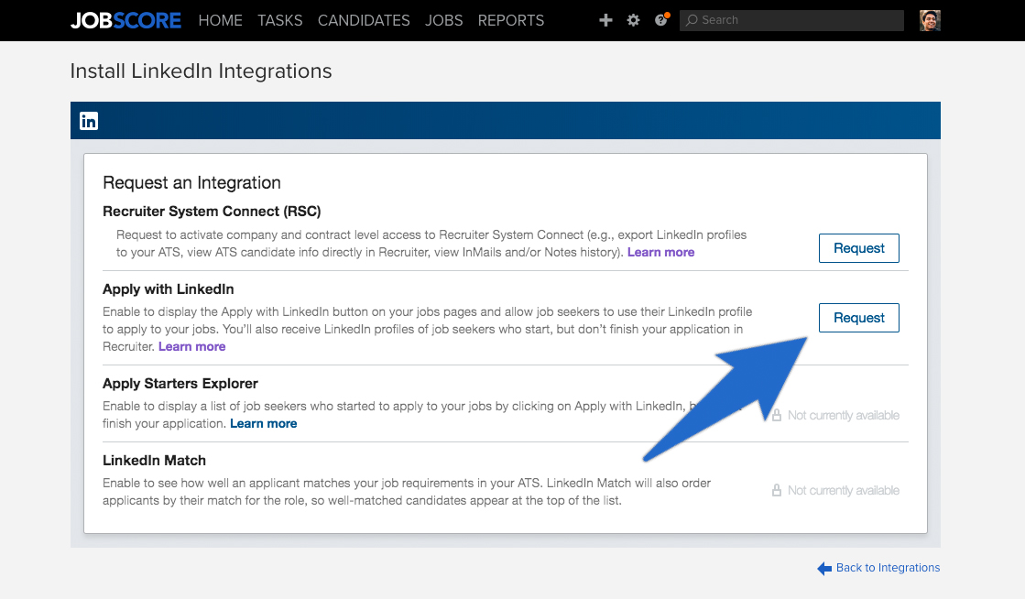Request Recruiter System Connect integration
The width and height of the screenshot is (1025, 599).
859,248
